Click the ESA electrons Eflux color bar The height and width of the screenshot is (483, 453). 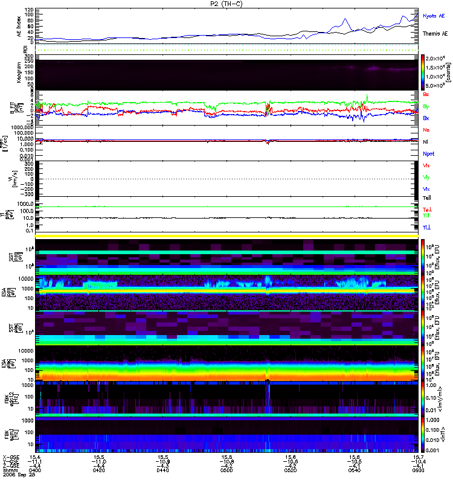[x=423, y=364]
